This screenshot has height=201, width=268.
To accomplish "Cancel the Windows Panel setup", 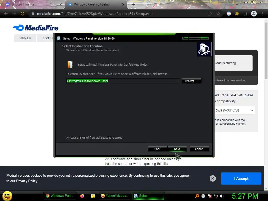I will [199, 149].
